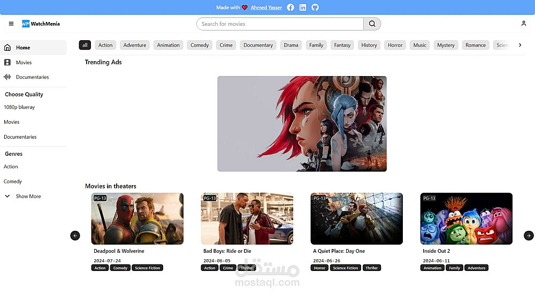Select the Crime genre chip

(x=226, y=45)
